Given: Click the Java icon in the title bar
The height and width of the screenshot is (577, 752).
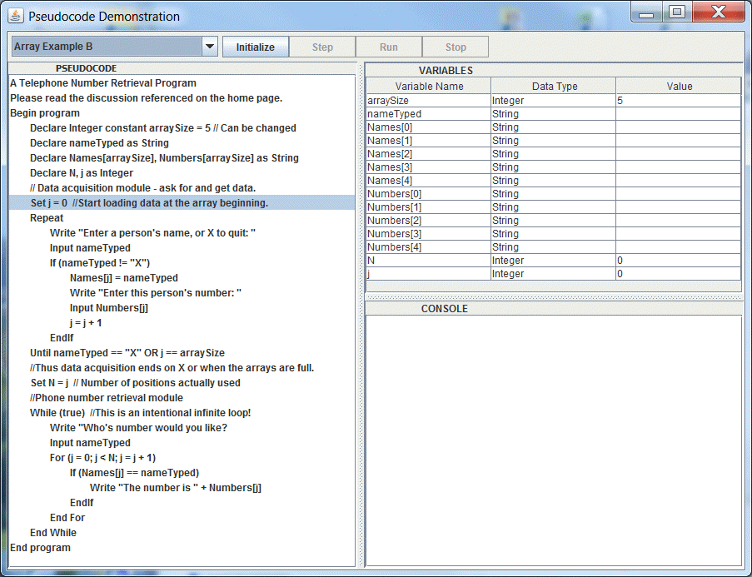Looking at the screenshot, I should 17,15.
